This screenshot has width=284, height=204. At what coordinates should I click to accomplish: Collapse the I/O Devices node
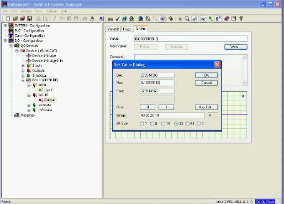coord(11,45)
